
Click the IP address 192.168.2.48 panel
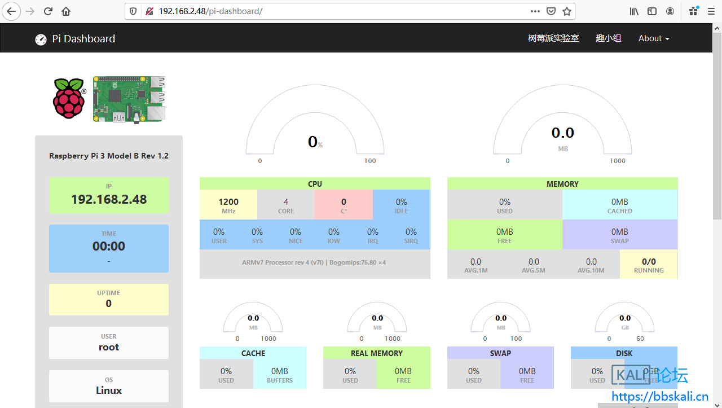pyautogui.click(x=109, y=195)
